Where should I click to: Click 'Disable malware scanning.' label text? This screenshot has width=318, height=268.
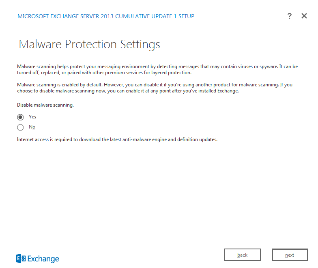click(45, 105)
